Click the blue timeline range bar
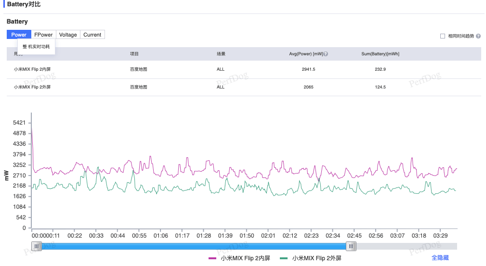 (194, 246)
